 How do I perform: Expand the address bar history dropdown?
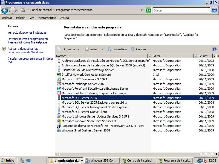[142, 10]
